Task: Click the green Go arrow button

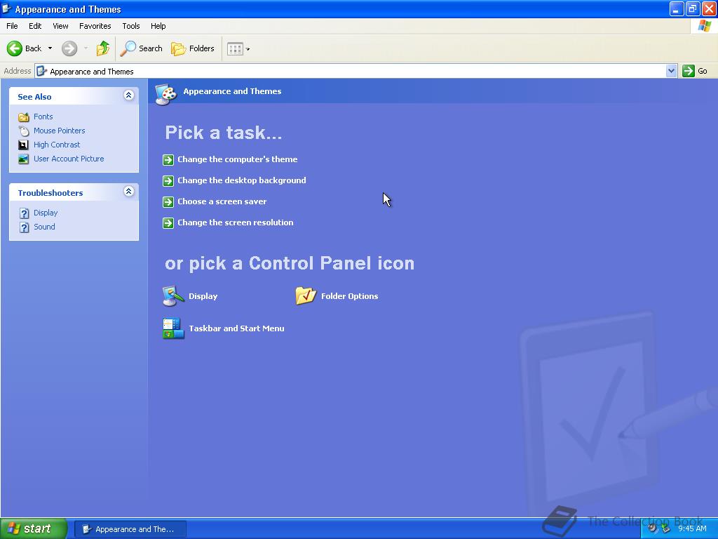Action: click(x=689, y=71)
